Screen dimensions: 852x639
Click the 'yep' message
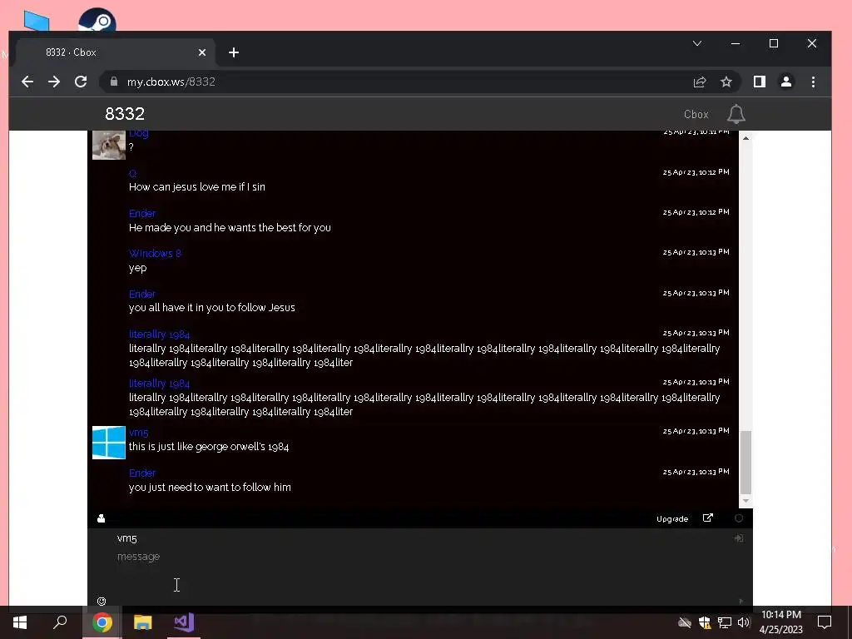[x=138, y=268]
